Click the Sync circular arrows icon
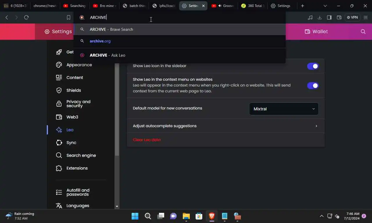The width and height of the screenshot is (372, 223). click(x=59, y=143)
